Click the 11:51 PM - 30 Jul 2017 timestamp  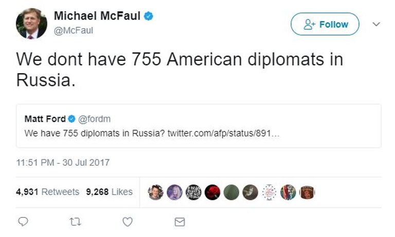click(63, 163)
